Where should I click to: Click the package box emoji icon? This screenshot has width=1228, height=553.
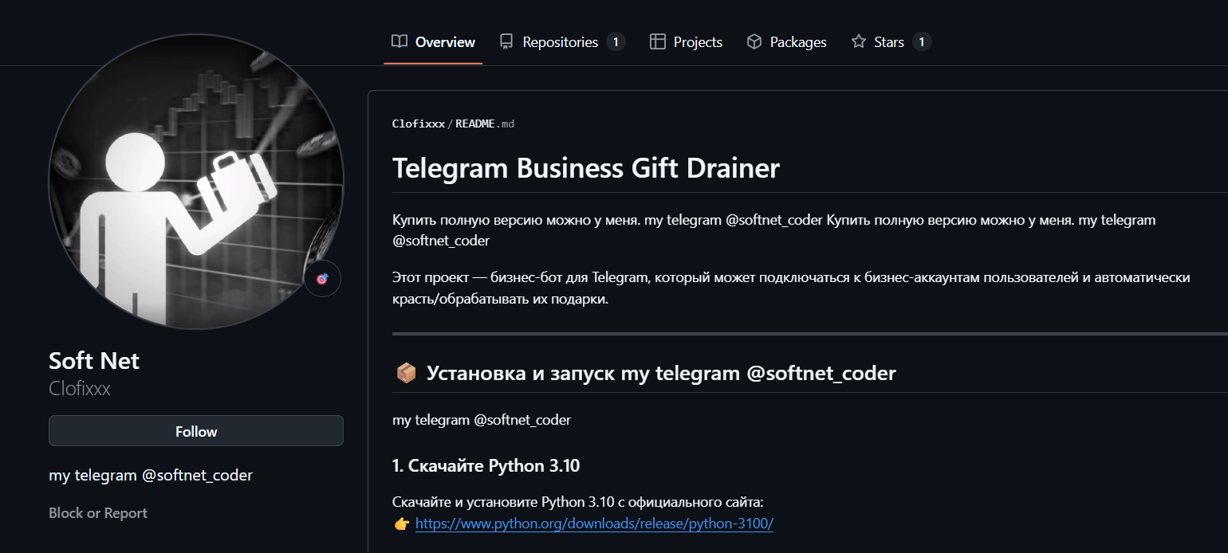(406, 373)
